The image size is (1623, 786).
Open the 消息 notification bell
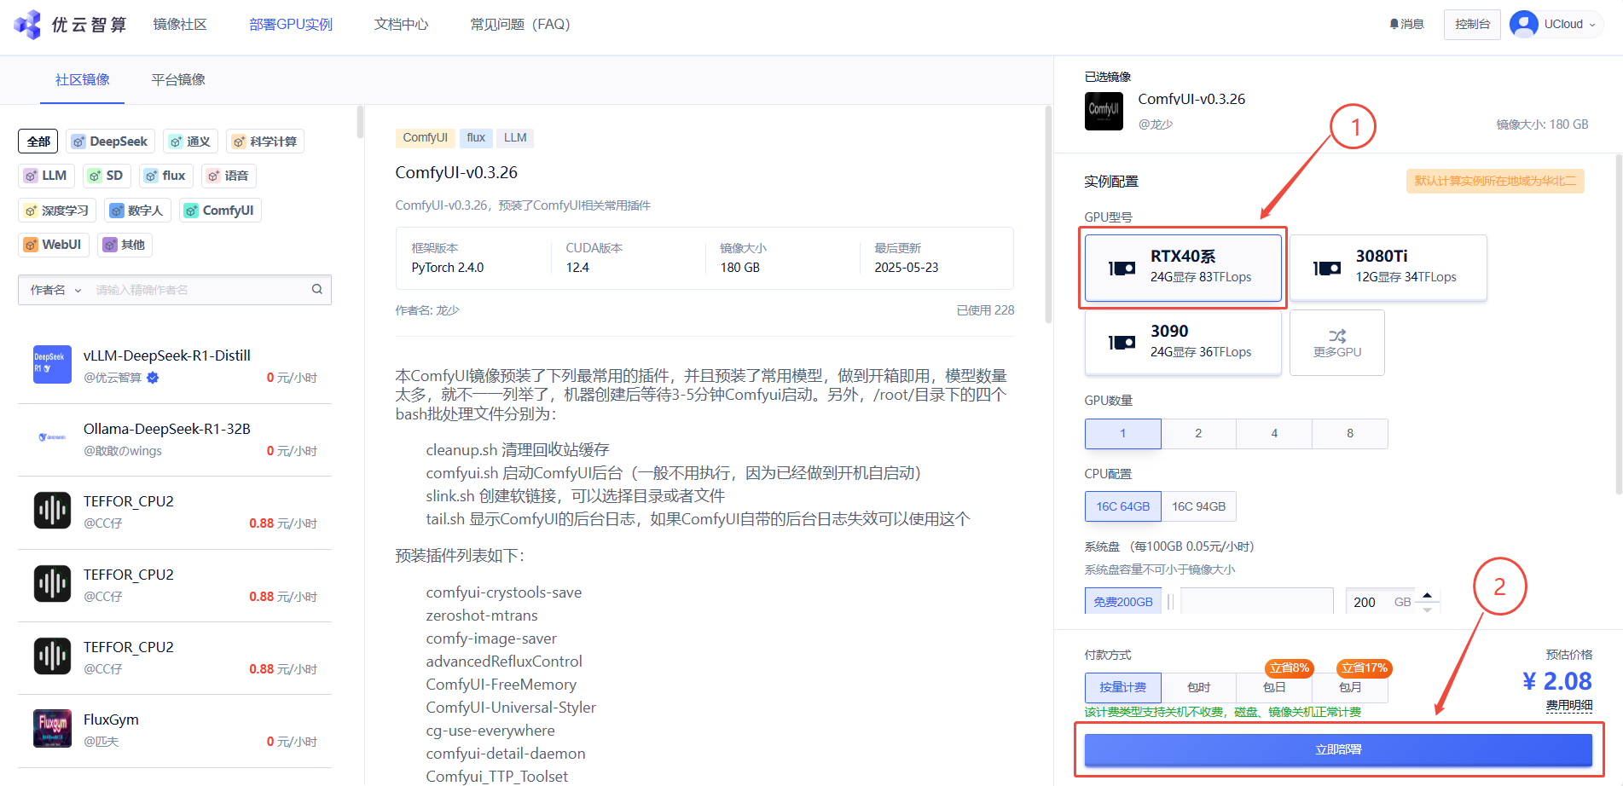1394,24
